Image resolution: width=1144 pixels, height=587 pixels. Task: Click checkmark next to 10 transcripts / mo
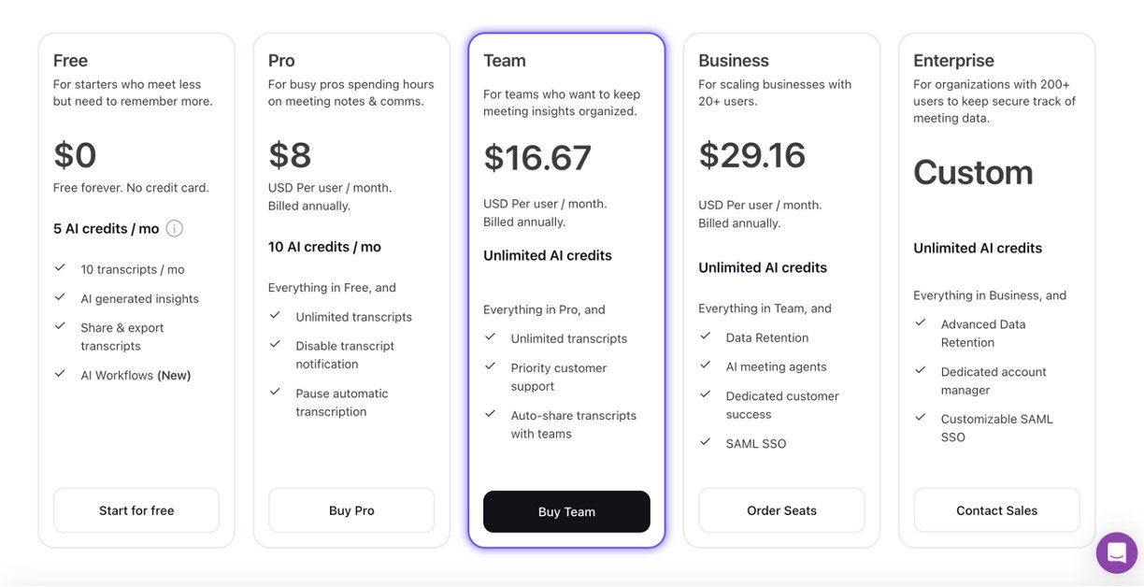(x=60, y=268)
